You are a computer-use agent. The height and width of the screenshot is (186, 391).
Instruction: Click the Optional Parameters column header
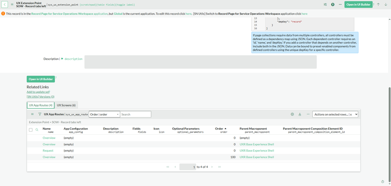tap(186, 129)
